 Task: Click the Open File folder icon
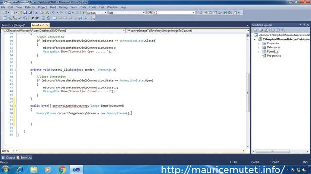20,13
